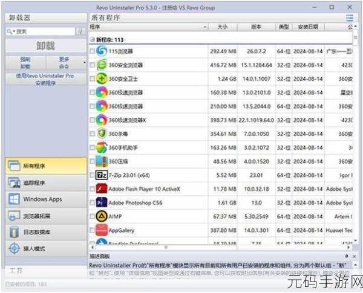Check the 360杀毒 checkbox
The image size is (363, 293).
92,134
